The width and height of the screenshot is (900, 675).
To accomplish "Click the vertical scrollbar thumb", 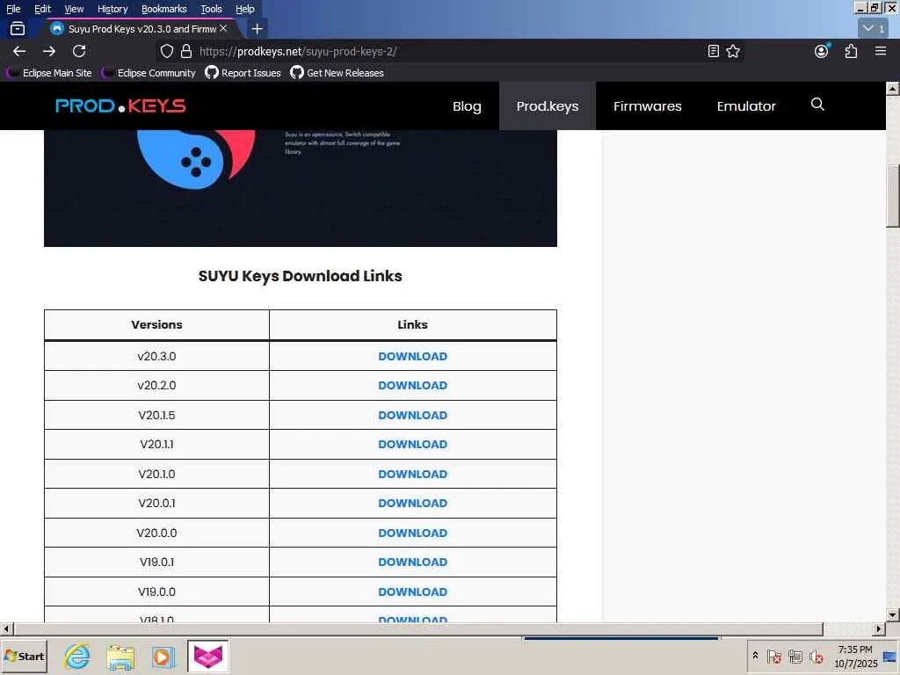I will 893,196.
